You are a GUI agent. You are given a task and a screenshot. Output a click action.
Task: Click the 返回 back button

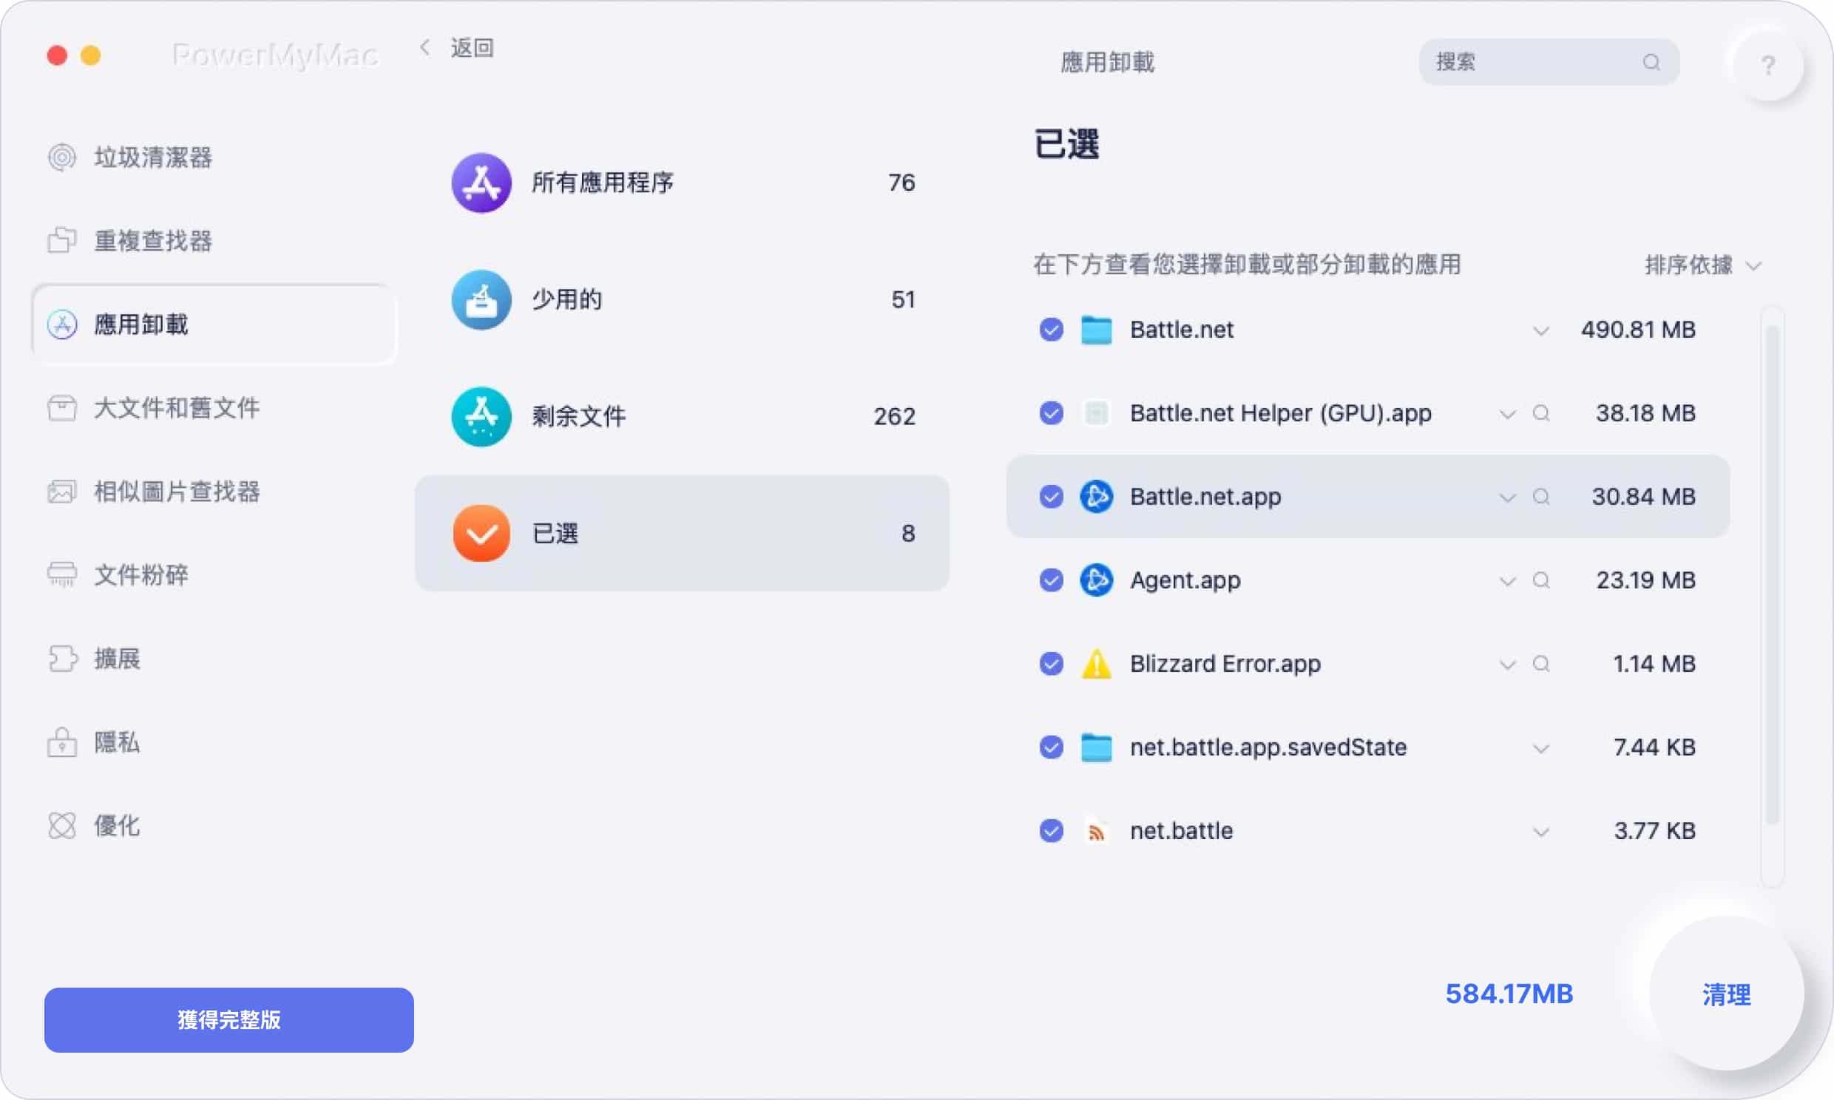pyautogui.click(x=456, y=48)
